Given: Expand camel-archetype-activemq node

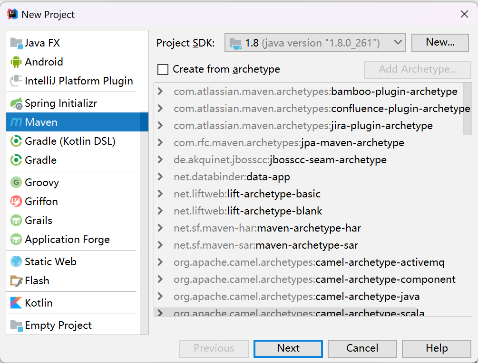Looking at the screenshot, I should coord(160,262).
